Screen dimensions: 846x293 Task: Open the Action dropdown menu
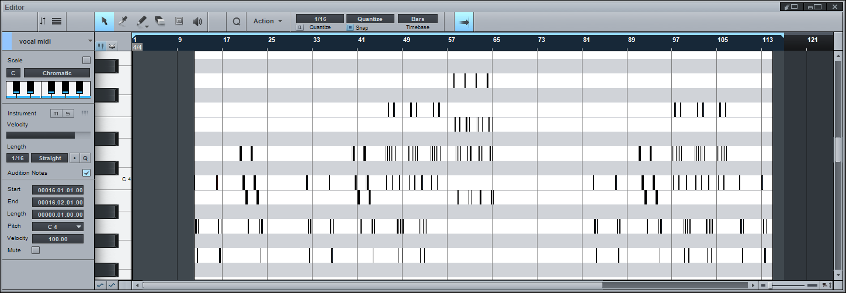(x=268, y=21)
